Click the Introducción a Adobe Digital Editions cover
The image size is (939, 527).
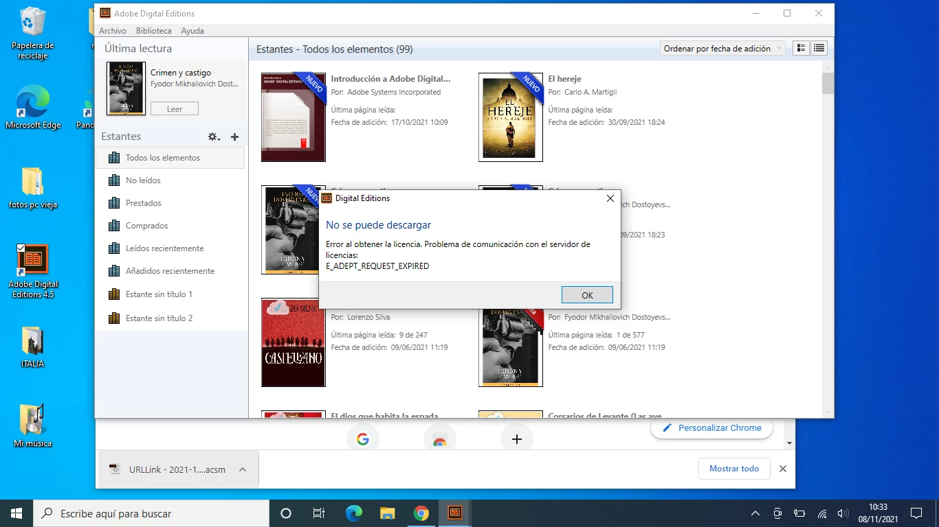coord(294,117)
